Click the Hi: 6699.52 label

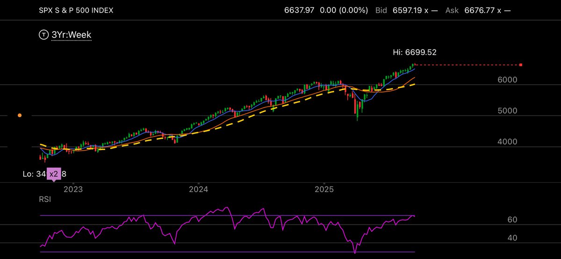pyautogui.click(x=415, y=52)
